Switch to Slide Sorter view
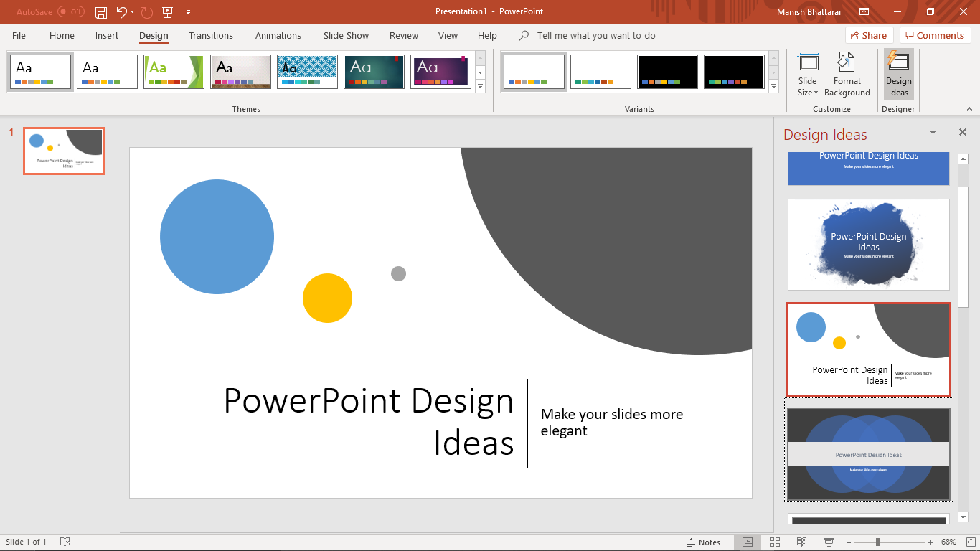The image size is (980, 551). pos(774,542)
